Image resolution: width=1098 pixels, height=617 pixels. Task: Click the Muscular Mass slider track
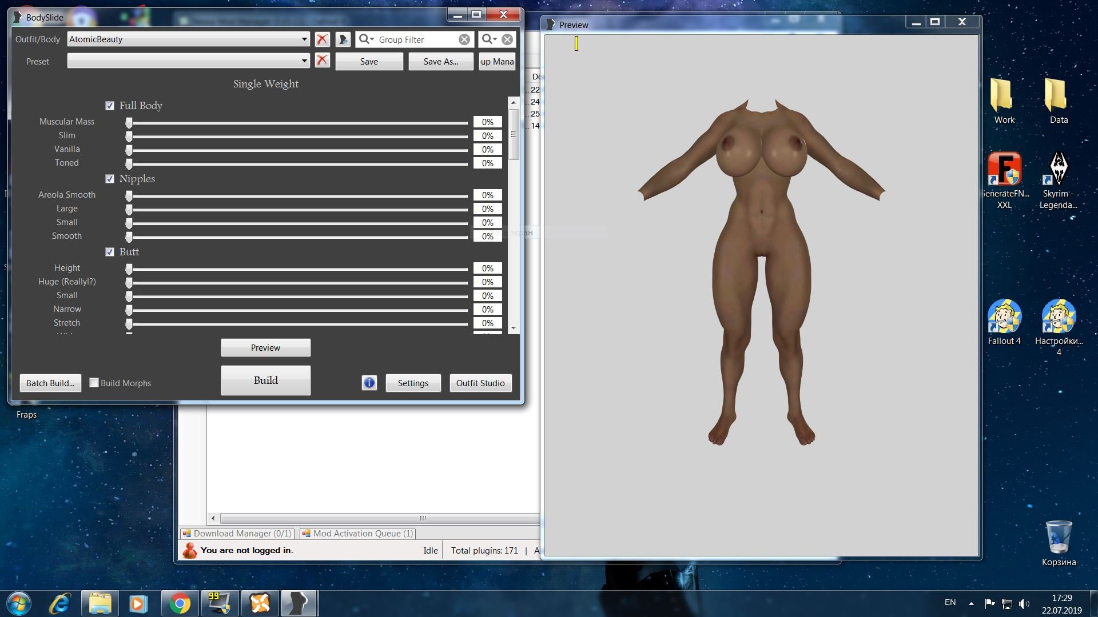coord(297,123)
